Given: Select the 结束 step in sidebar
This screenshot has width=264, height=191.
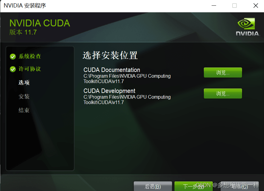Looking at the screenshot, I should click(x=24, y=110).
